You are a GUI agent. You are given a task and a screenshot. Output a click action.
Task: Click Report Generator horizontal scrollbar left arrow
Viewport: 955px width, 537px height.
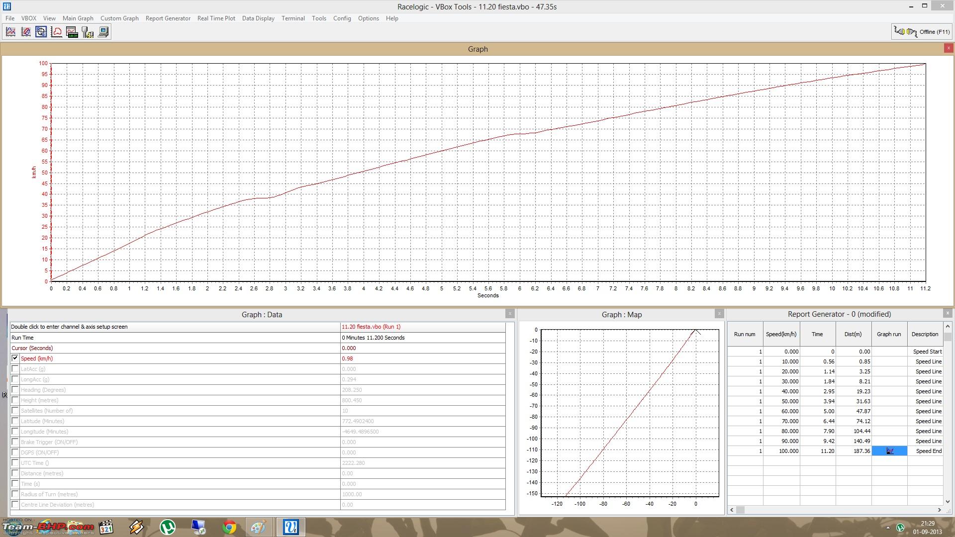pyautogui.click(x=732, y=510)
